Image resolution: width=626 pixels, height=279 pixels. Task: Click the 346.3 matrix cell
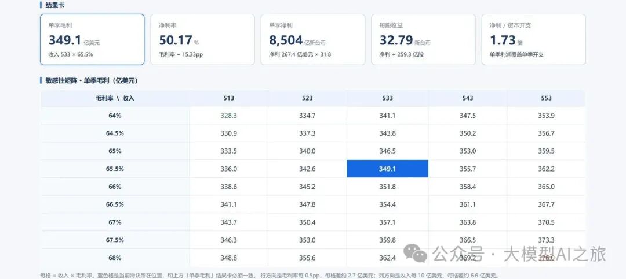229,240
